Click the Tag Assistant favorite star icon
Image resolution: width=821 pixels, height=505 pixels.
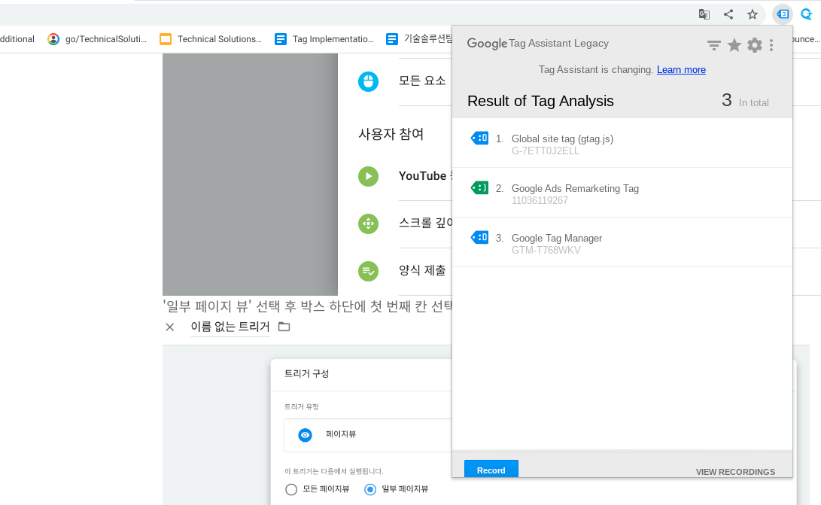(734, 46)
